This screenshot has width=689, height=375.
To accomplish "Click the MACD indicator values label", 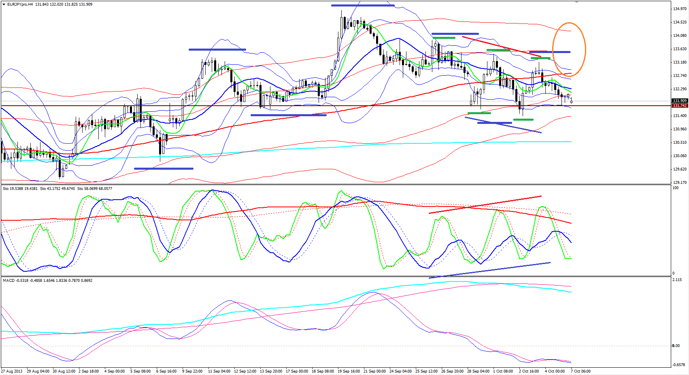I will click(47, 280).
